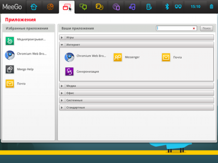Launch Messenger from Интернет category

point(126,58)
